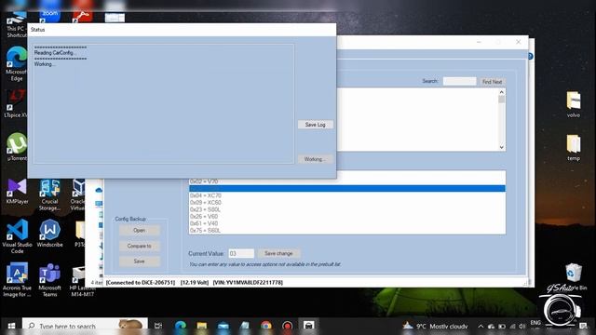The image size is (596, 335).
Task: Open File Explorer from the taskbar
Action: 201,326
